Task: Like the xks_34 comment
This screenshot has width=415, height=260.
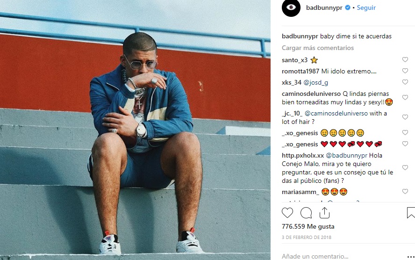Action: pyautogui.click(x=405, y=82)
